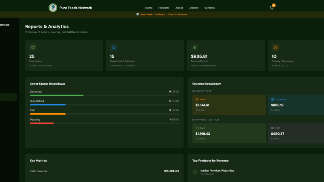
Task: Select the highlighted sidebar menu item
Action: pos(9,97)
